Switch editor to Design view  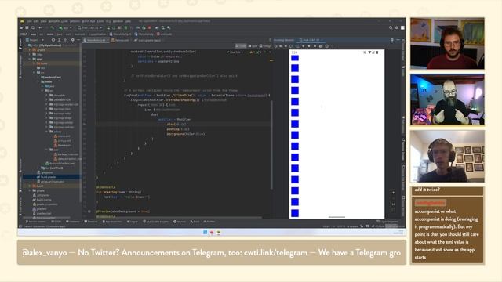click(x=266, y=46)
